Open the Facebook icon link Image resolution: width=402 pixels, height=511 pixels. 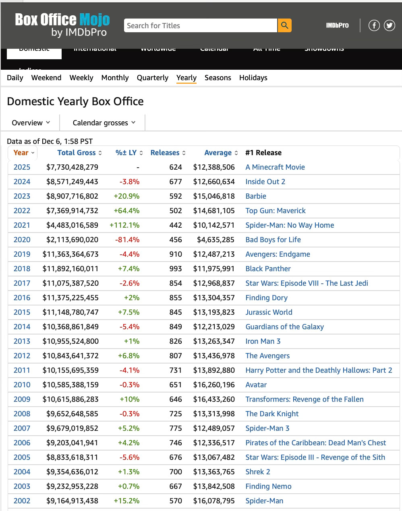[x=374, y=25]
